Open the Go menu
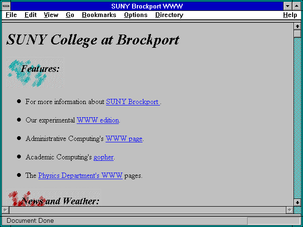This screenshot has height=227, width=303. coord(70,15)
